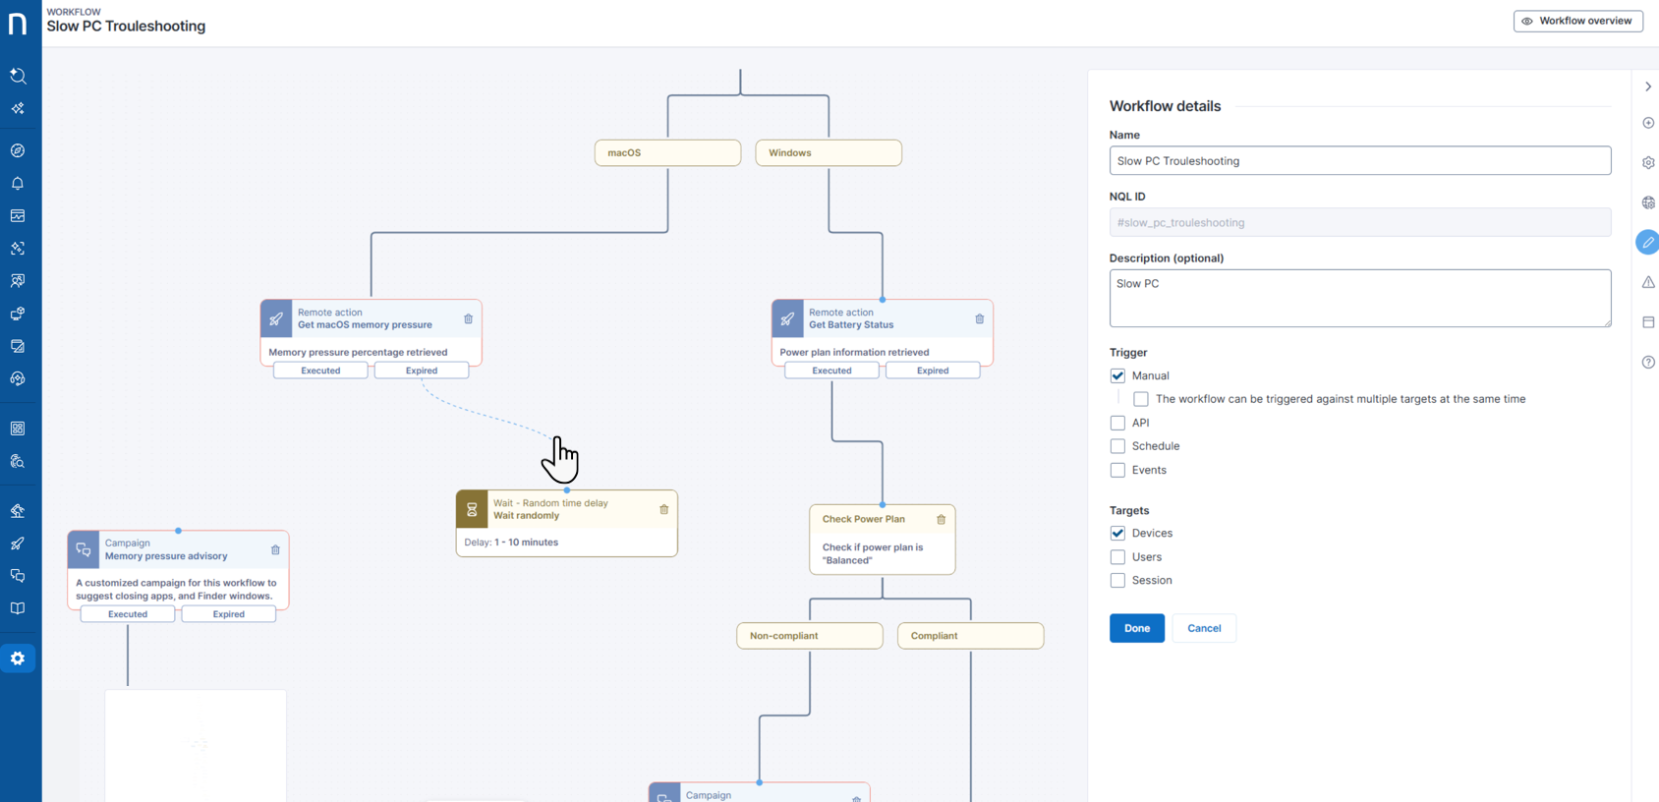
Task: Click the add plus icon in right rail
Action: point(1648,123)
